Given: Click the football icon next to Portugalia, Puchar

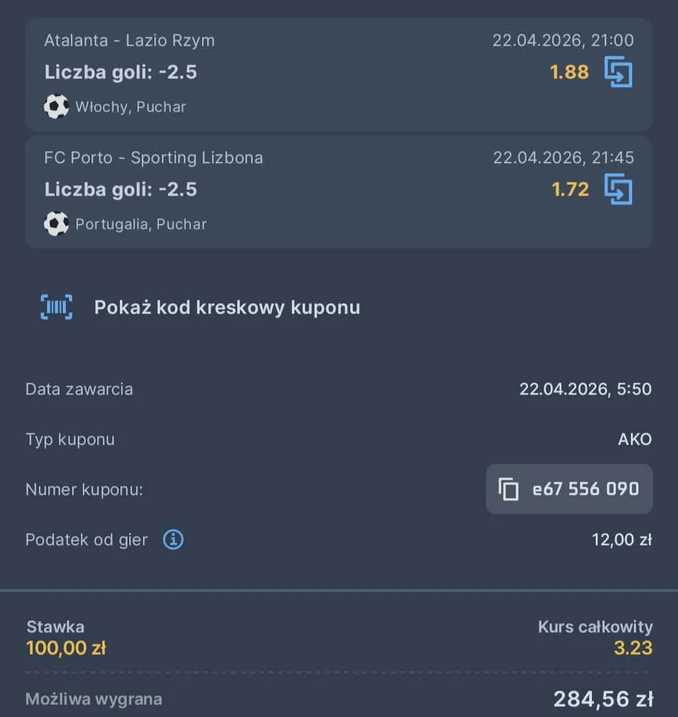Looking at the screenshot, I should [x=56, y=223].
